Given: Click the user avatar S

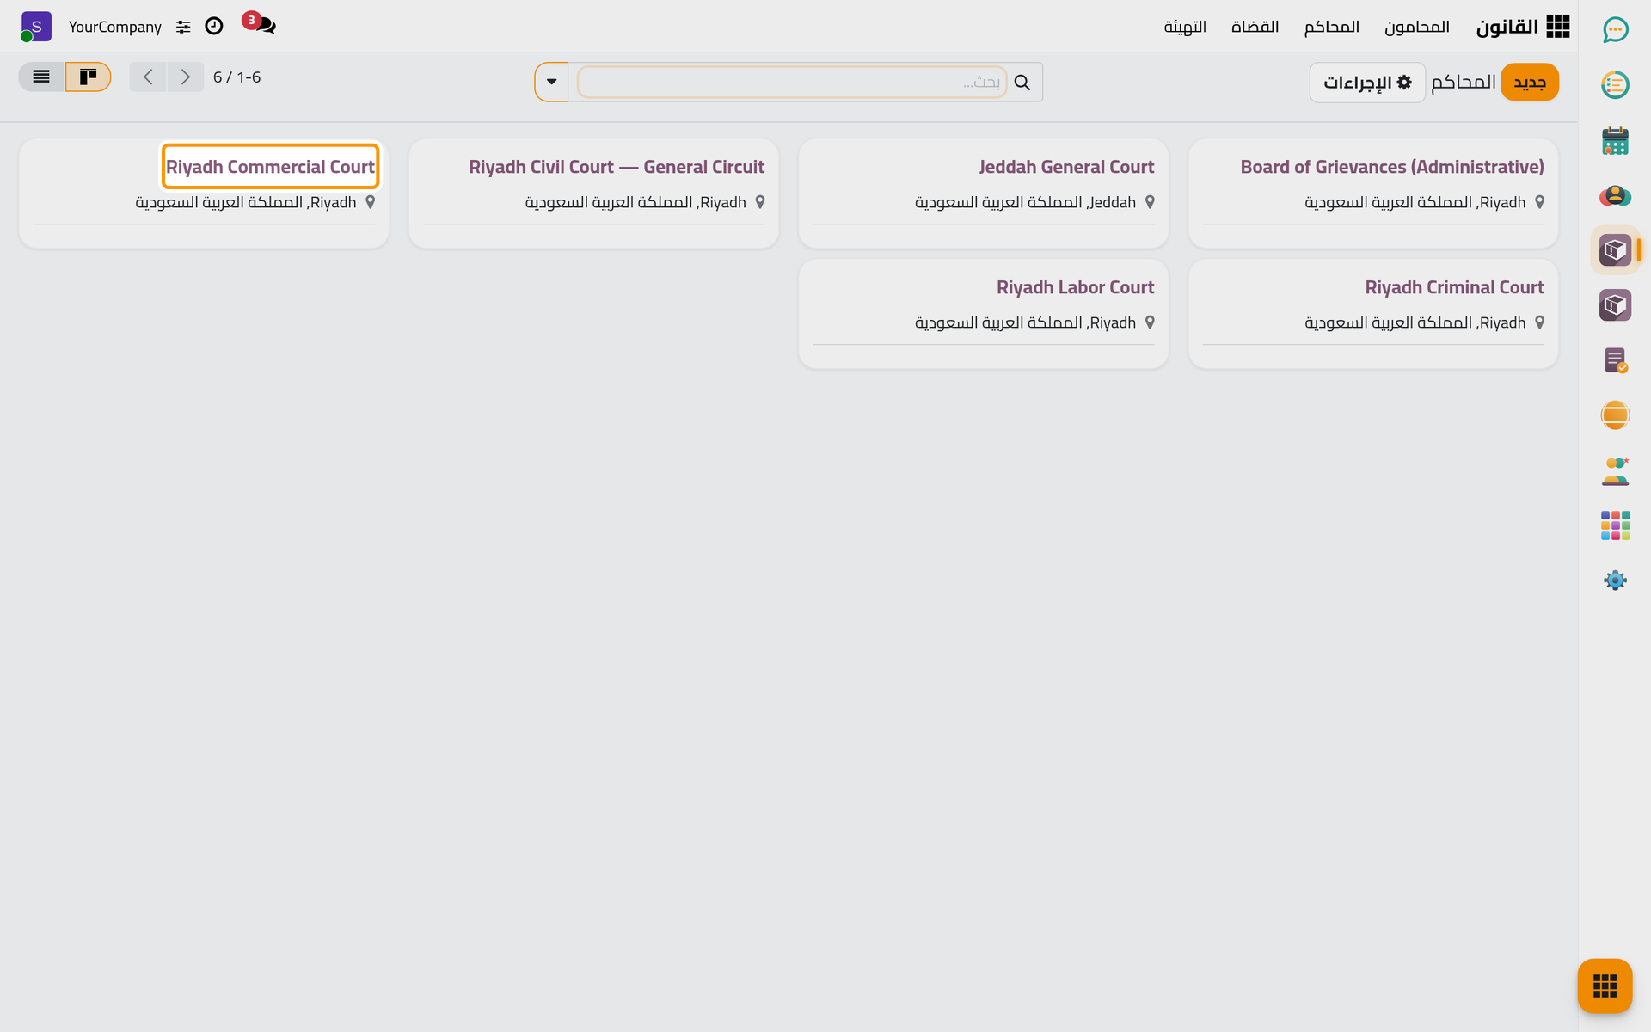Looking at the screenshot, I should coord(36,27).
